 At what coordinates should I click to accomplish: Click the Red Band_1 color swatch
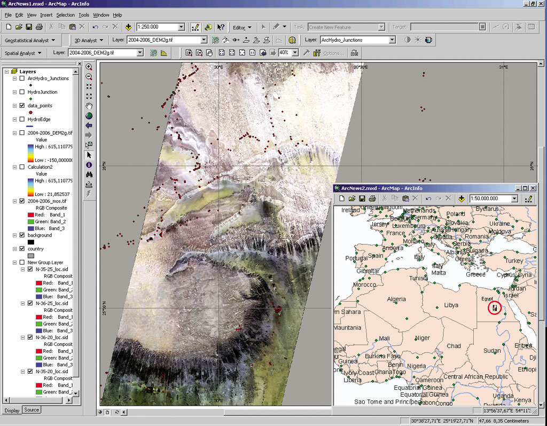[30, 215]
